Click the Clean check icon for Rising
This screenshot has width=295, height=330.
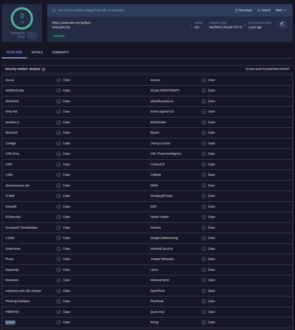coord(204,322)
